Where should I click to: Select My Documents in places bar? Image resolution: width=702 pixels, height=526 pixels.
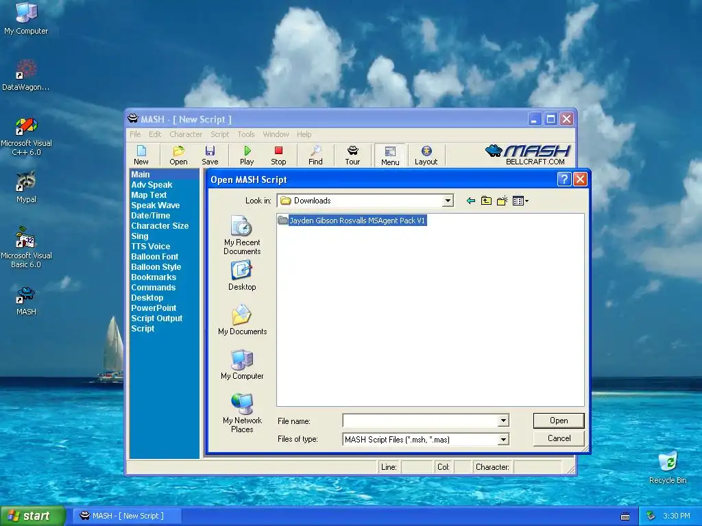pos(242,320)
